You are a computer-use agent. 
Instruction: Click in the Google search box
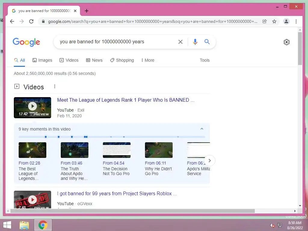[x=116, y=42]
